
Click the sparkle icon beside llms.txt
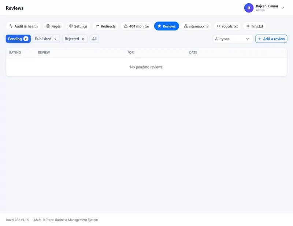coord(248,26)
